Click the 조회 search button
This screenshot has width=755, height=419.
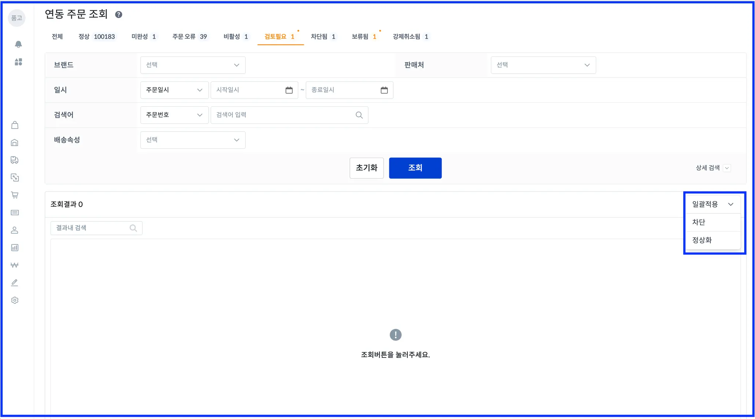point(415,168)
